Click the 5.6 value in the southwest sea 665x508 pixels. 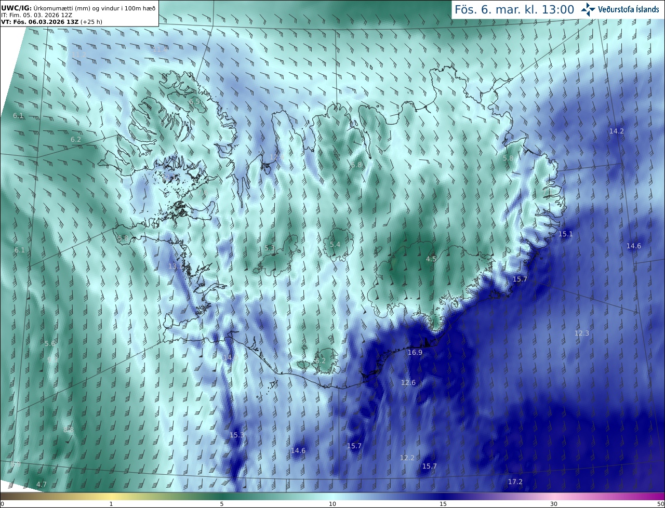click(50, 344)
